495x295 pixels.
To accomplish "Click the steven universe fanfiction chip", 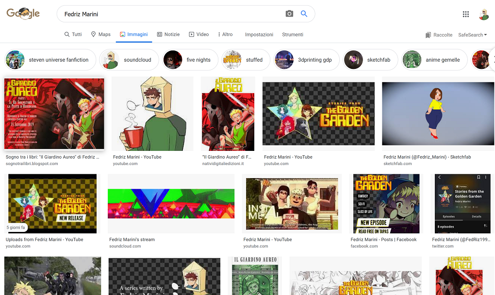I will (x=50, y=60).
